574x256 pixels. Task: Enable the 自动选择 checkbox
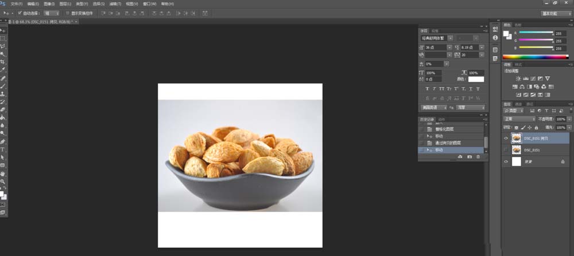pos(20,13)
